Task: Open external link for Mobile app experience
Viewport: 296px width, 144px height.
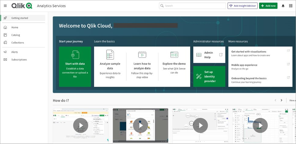Action: pyautogui.click(x=288, y=64)
